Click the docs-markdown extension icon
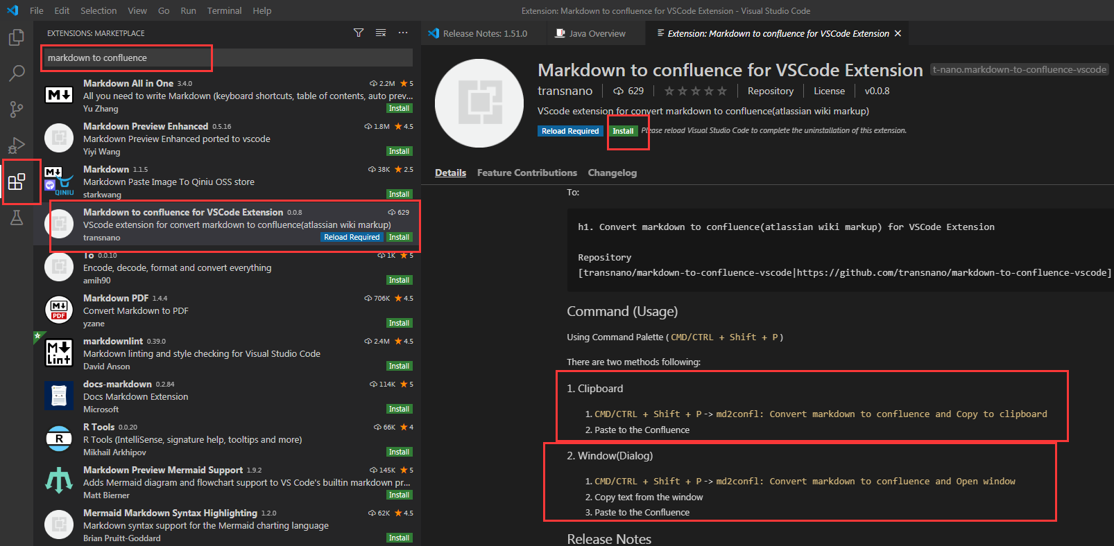 59,396
